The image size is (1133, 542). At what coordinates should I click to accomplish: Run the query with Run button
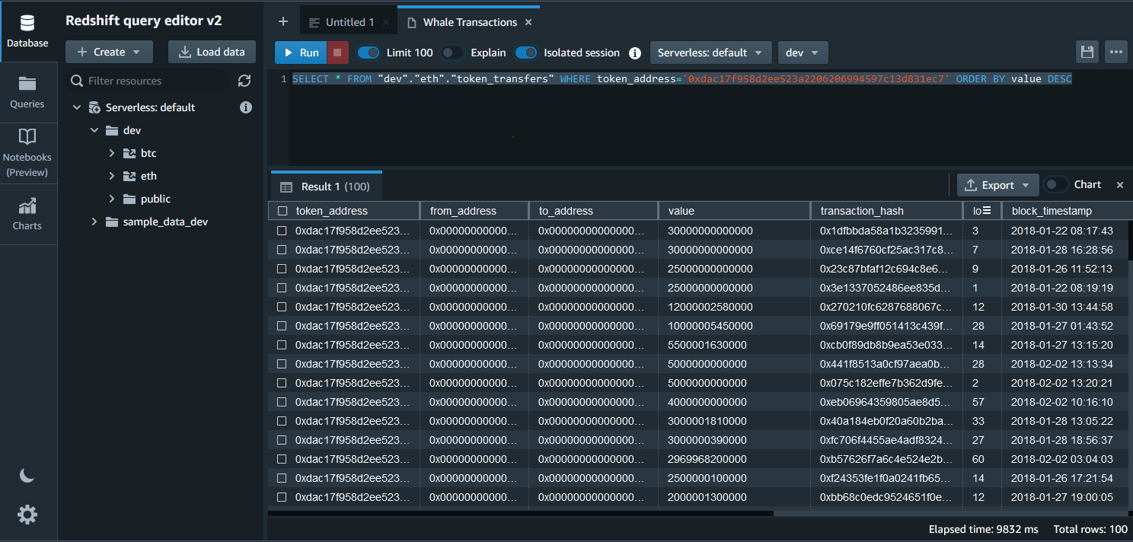[301, 53]
